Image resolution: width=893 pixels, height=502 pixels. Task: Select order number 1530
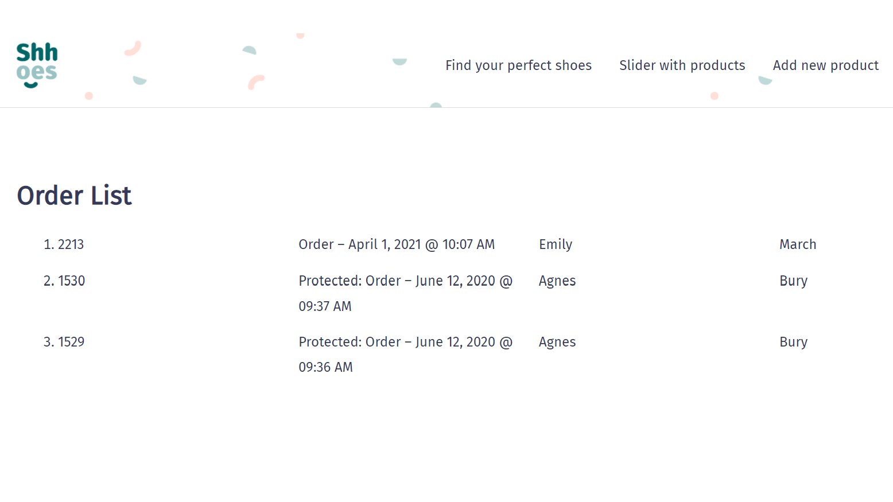click(x=71, y=281)
